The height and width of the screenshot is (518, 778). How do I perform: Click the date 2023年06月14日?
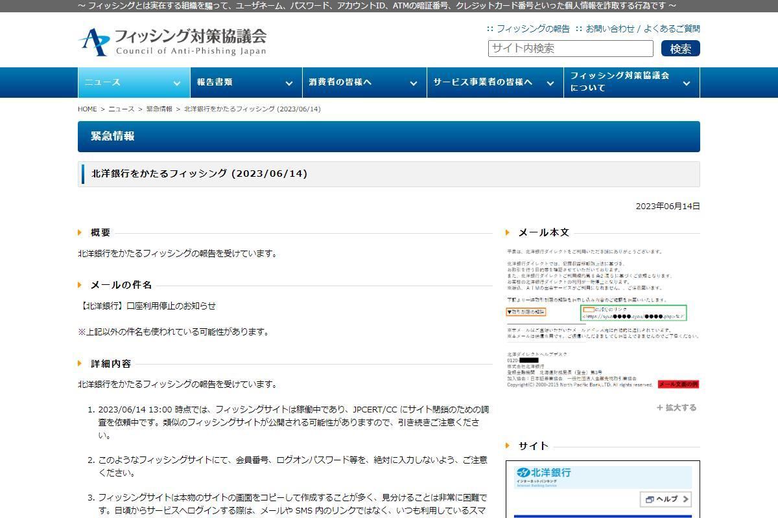(668, 206)
